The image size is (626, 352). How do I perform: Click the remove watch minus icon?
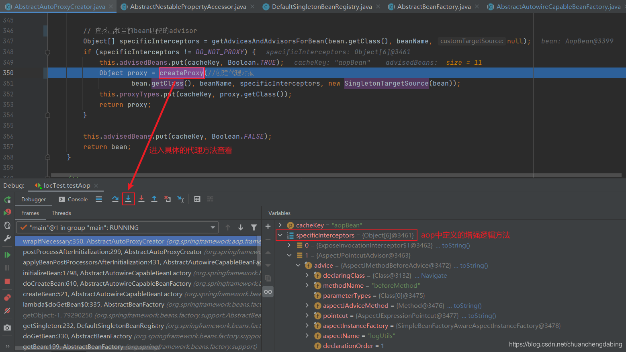(268, 239)
